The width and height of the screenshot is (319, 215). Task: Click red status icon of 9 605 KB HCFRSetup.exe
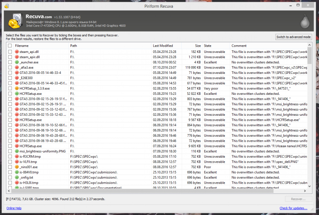pyautogui.click(x=17, y=146)
